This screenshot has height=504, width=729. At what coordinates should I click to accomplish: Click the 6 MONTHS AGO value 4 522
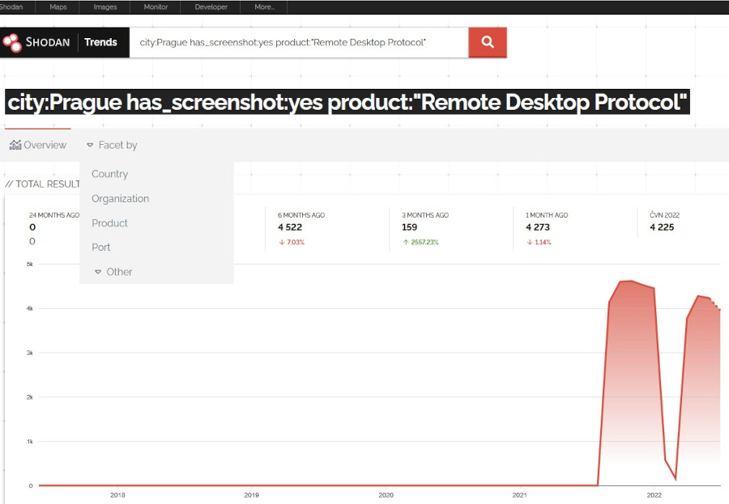(290, 227)
